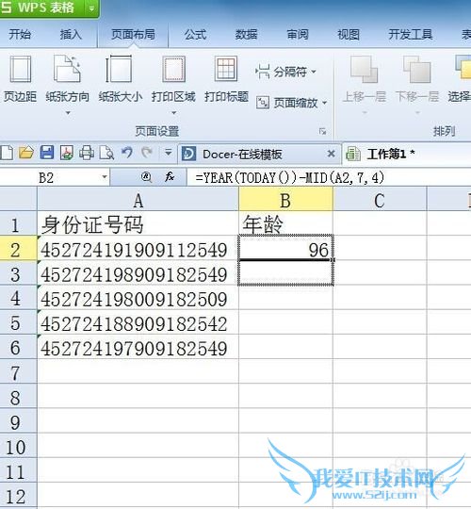This screenshot has width=471, height=509.
Task: Click the formula bar with YEAR(TODAY()) formula
Action: [329, 177]
